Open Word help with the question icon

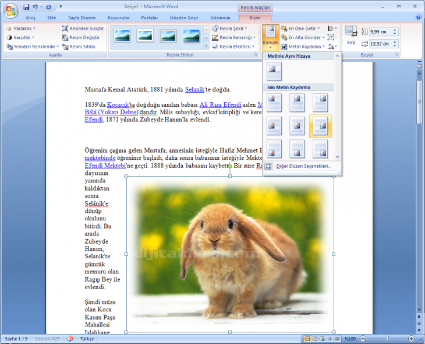(418, 17)
